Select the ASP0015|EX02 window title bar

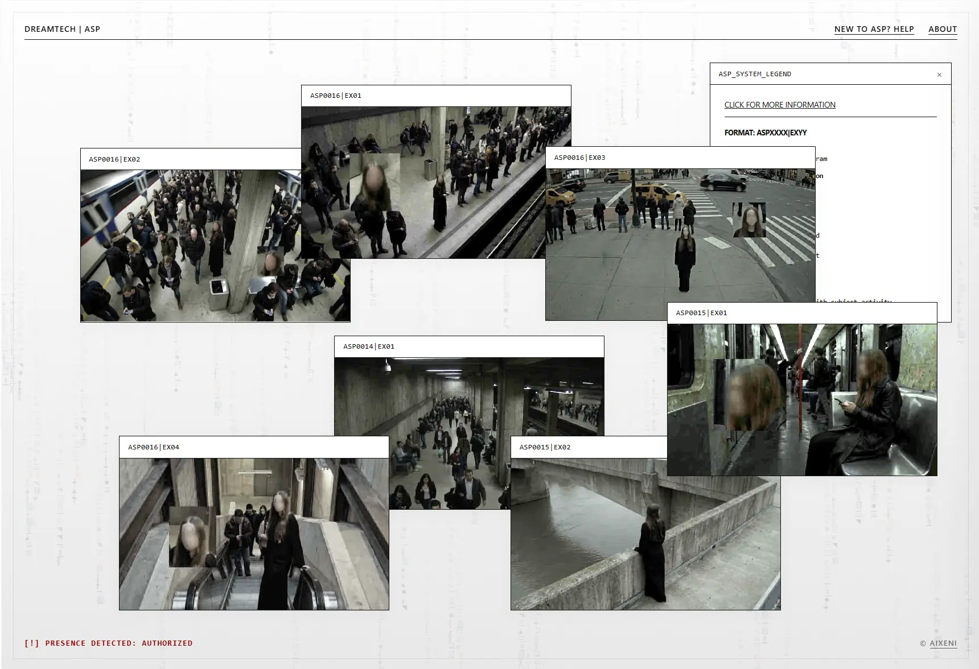(589, 447)
